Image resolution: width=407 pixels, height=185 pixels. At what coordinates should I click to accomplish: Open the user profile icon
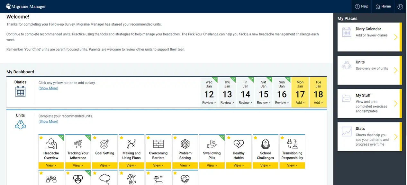pos(400,6)
